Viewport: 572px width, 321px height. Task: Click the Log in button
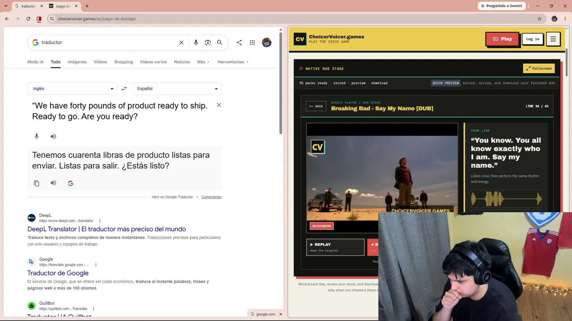(x=533, y=39)
